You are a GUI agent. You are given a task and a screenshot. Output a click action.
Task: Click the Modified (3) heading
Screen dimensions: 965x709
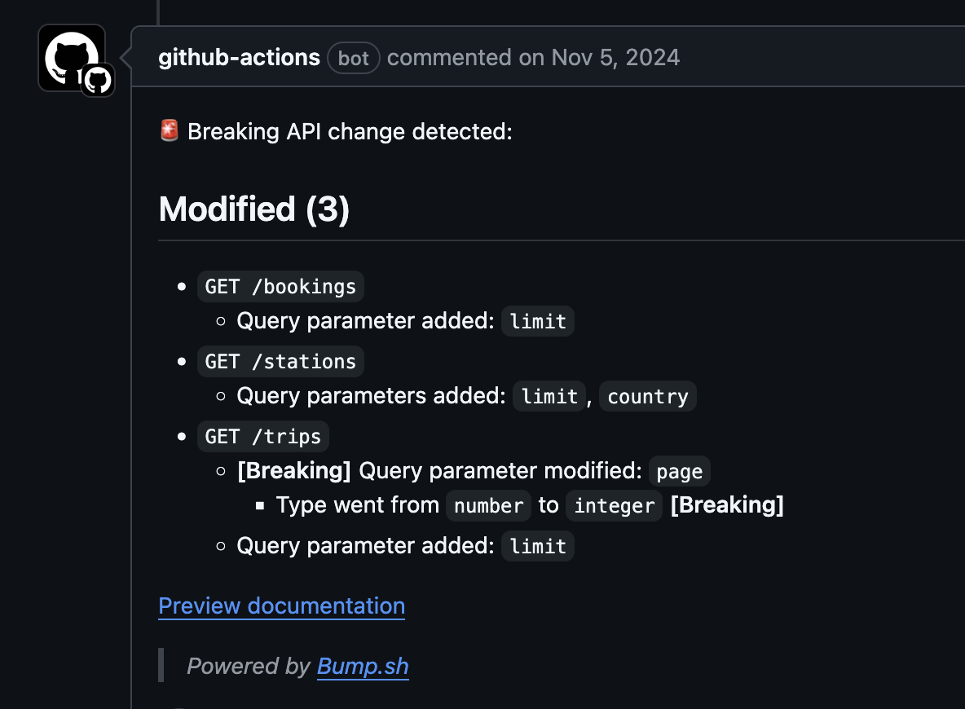pos(253,209)
